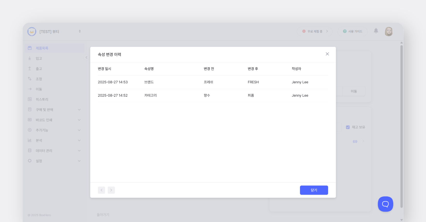Open the notifications bell
This screenshot has height=222, width=426.
[x=376, y=31]
